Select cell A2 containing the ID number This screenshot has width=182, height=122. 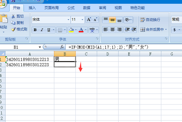point(30,65)
